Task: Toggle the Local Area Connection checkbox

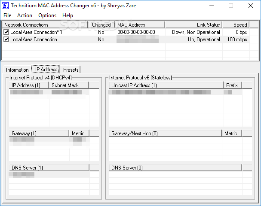Action: click(6, 39)
